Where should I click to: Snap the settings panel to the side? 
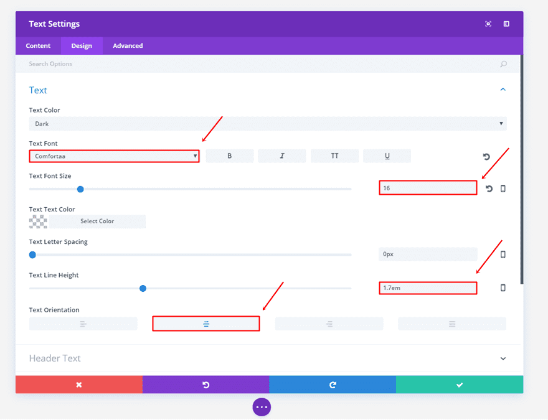(x=506, y=24)
